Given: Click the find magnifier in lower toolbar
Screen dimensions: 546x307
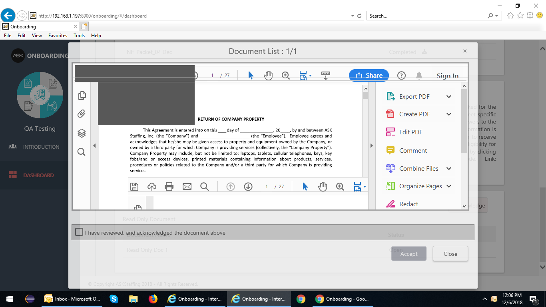Looking at the screenshot, I should click(x=205, y=187).
